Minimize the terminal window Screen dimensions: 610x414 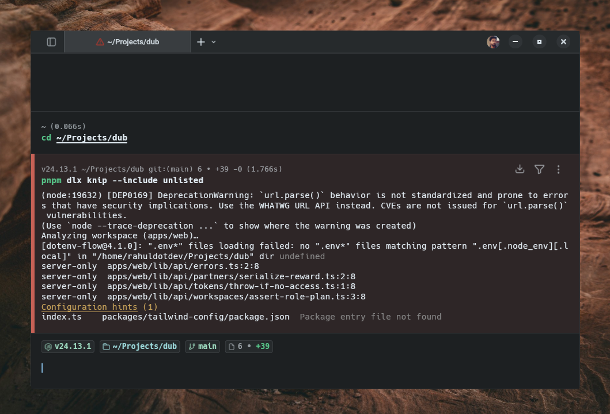pyautogui.click(x=515, y=41)
